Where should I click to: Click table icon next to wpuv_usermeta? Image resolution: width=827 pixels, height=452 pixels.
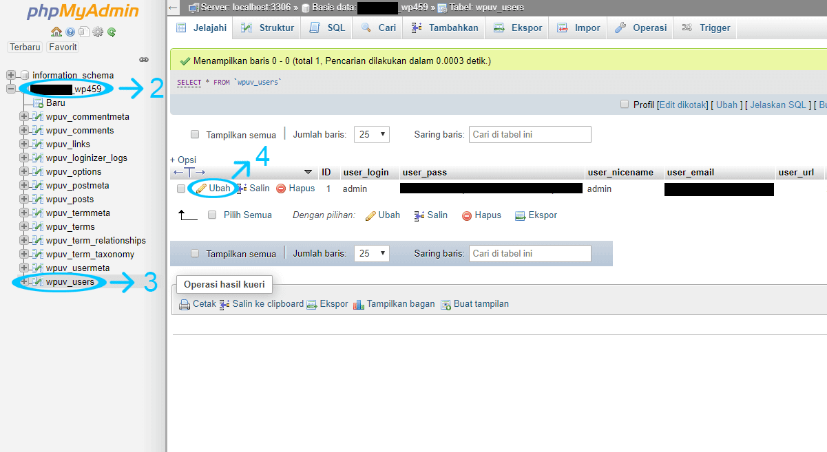click(38, 268)
